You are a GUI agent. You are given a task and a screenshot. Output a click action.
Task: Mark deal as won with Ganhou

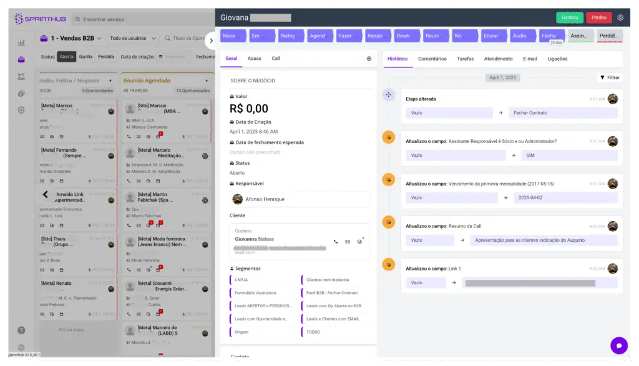point(569,17)
